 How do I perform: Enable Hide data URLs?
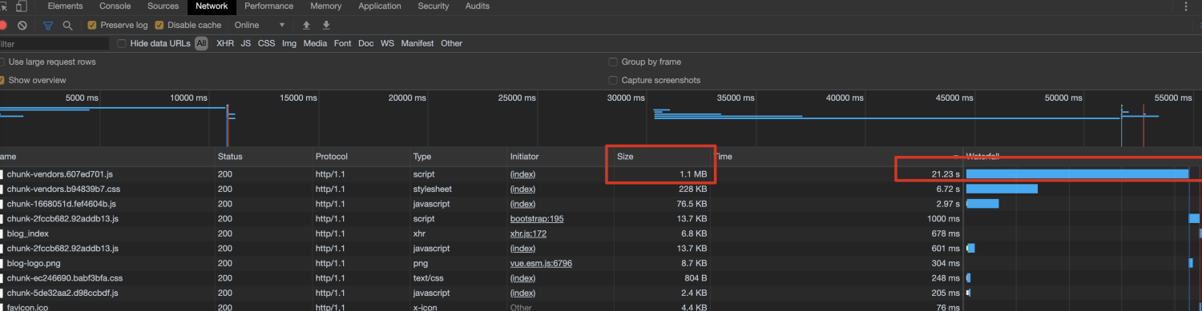coord(122,44)
